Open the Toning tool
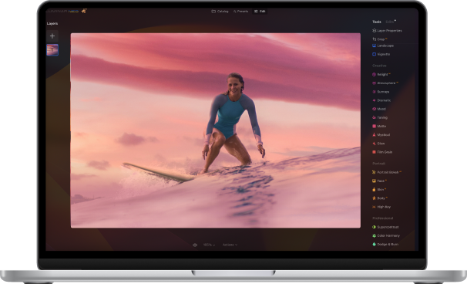The width and height of the screenshot is (467, 284). point(380,117)
